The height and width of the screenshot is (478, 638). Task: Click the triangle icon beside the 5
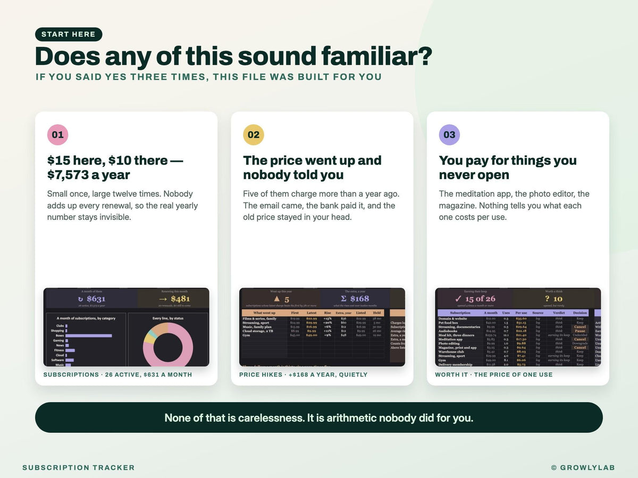click(x=277, y=299)
